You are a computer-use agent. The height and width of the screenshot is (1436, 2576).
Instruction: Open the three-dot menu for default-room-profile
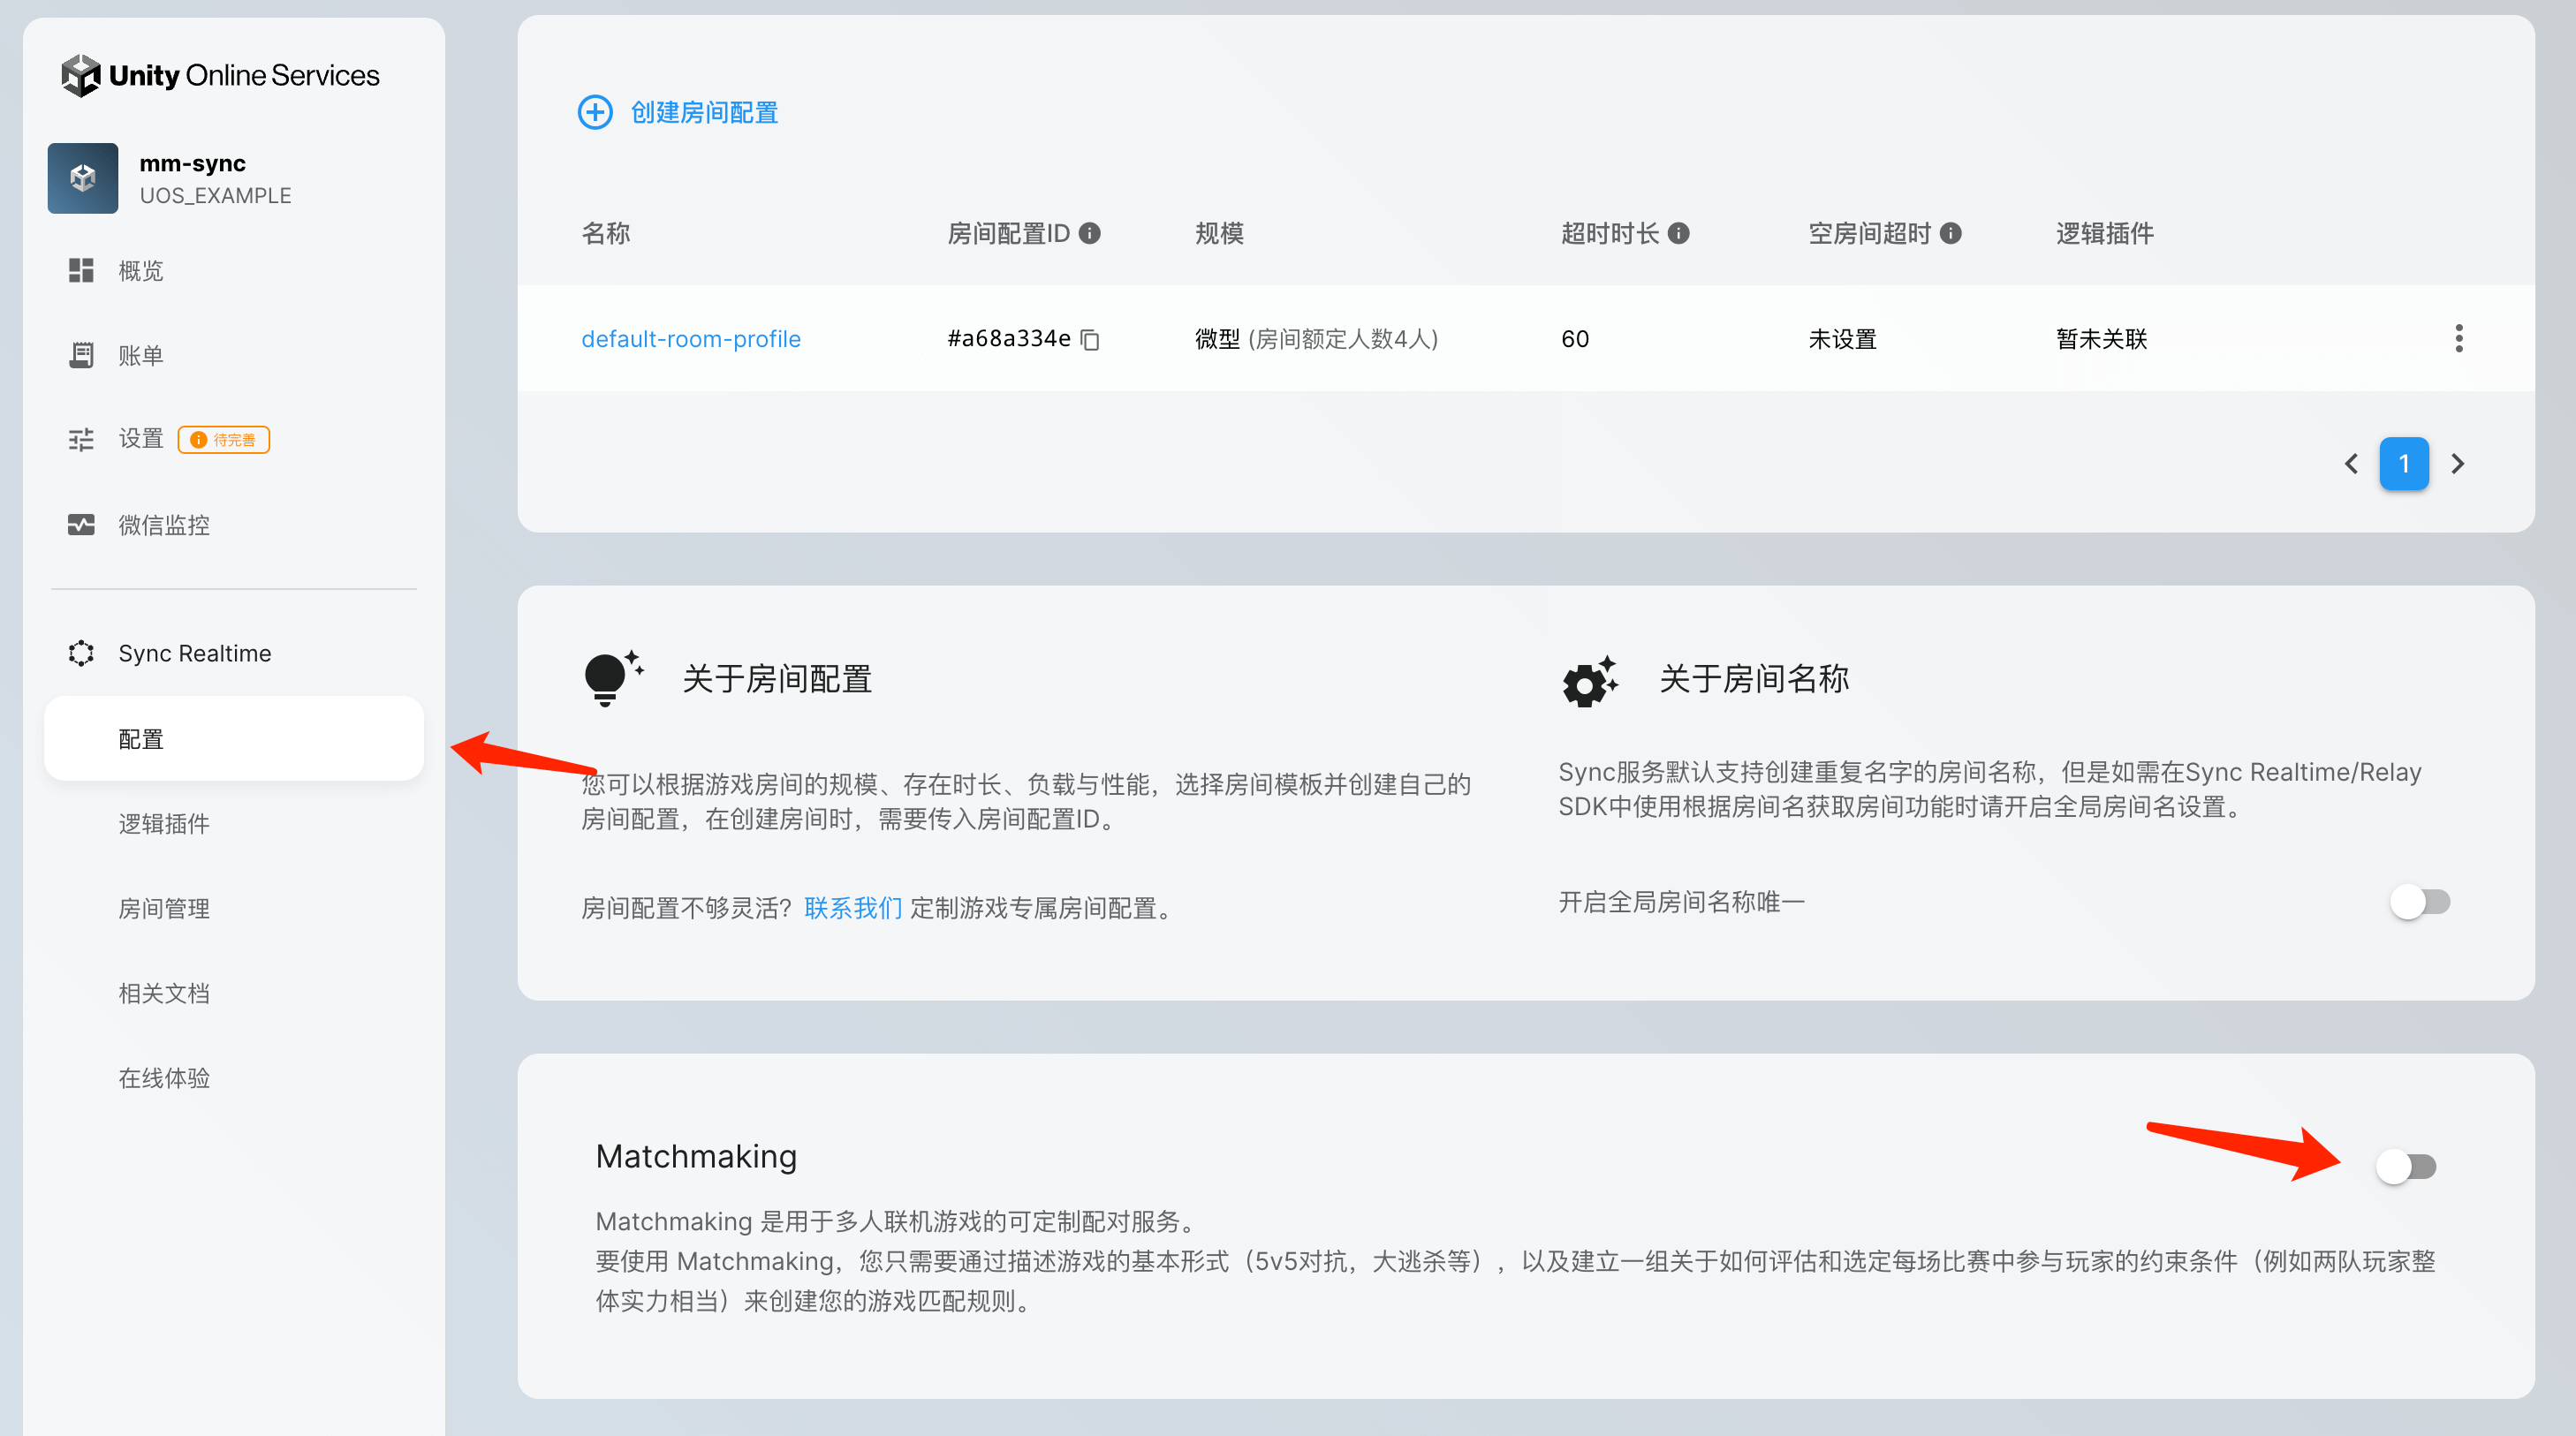(2459, 338)
